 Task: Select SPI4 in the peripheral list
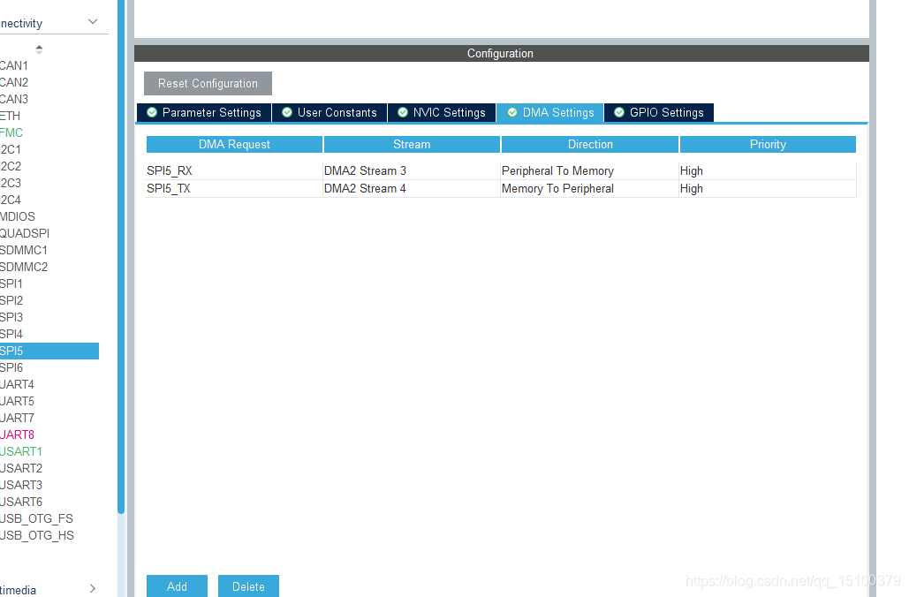(x=11, y=335)
